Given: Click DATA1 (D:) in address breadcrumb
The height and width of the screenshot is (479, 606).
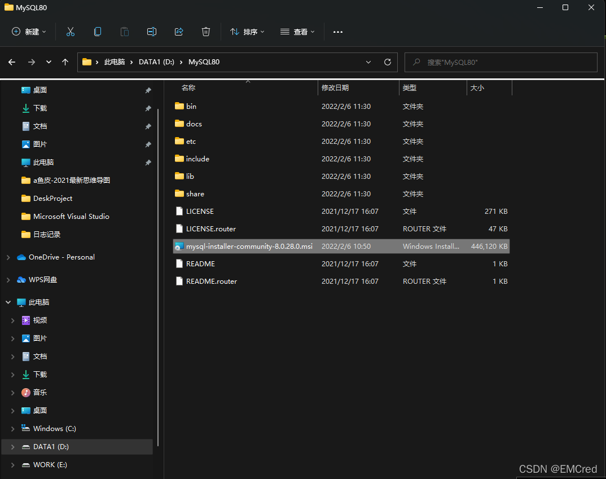Looking at the screenshot, I should point(156,62).
